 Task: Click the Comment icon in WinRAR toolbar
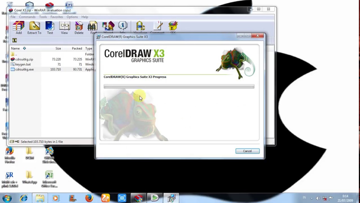(157, 28)
